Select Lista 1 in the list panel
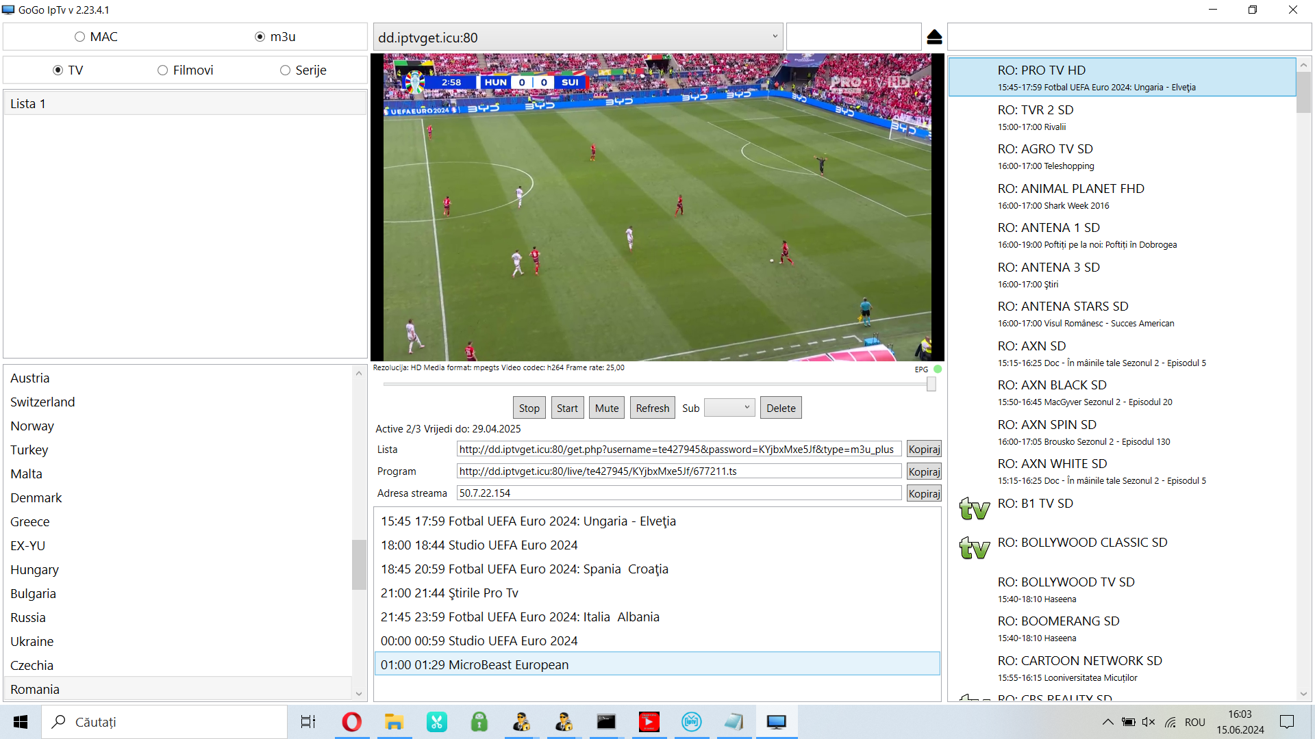Image resolution: width=1315 pixels, height=739 pixels. pyautogui.click(x=185, y=103)
